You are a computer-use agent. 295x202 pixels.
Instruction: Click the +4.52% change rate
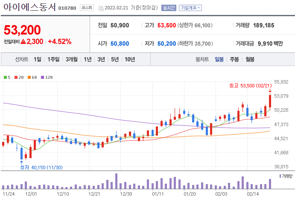click(60, 41)
